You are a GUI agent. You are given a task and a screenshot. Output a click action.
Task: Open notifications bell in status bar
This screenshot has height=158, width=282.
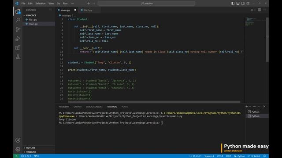[264, 156]
